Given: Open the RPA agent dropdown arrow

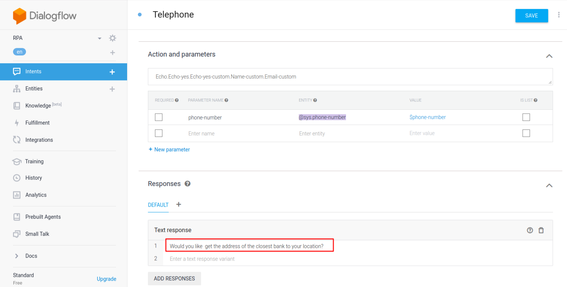Looking at the screenshot, I should 100,38.
